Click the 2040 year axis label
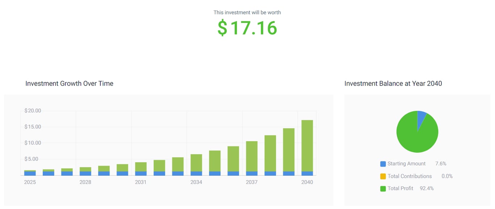 click(x=308, y=182)
